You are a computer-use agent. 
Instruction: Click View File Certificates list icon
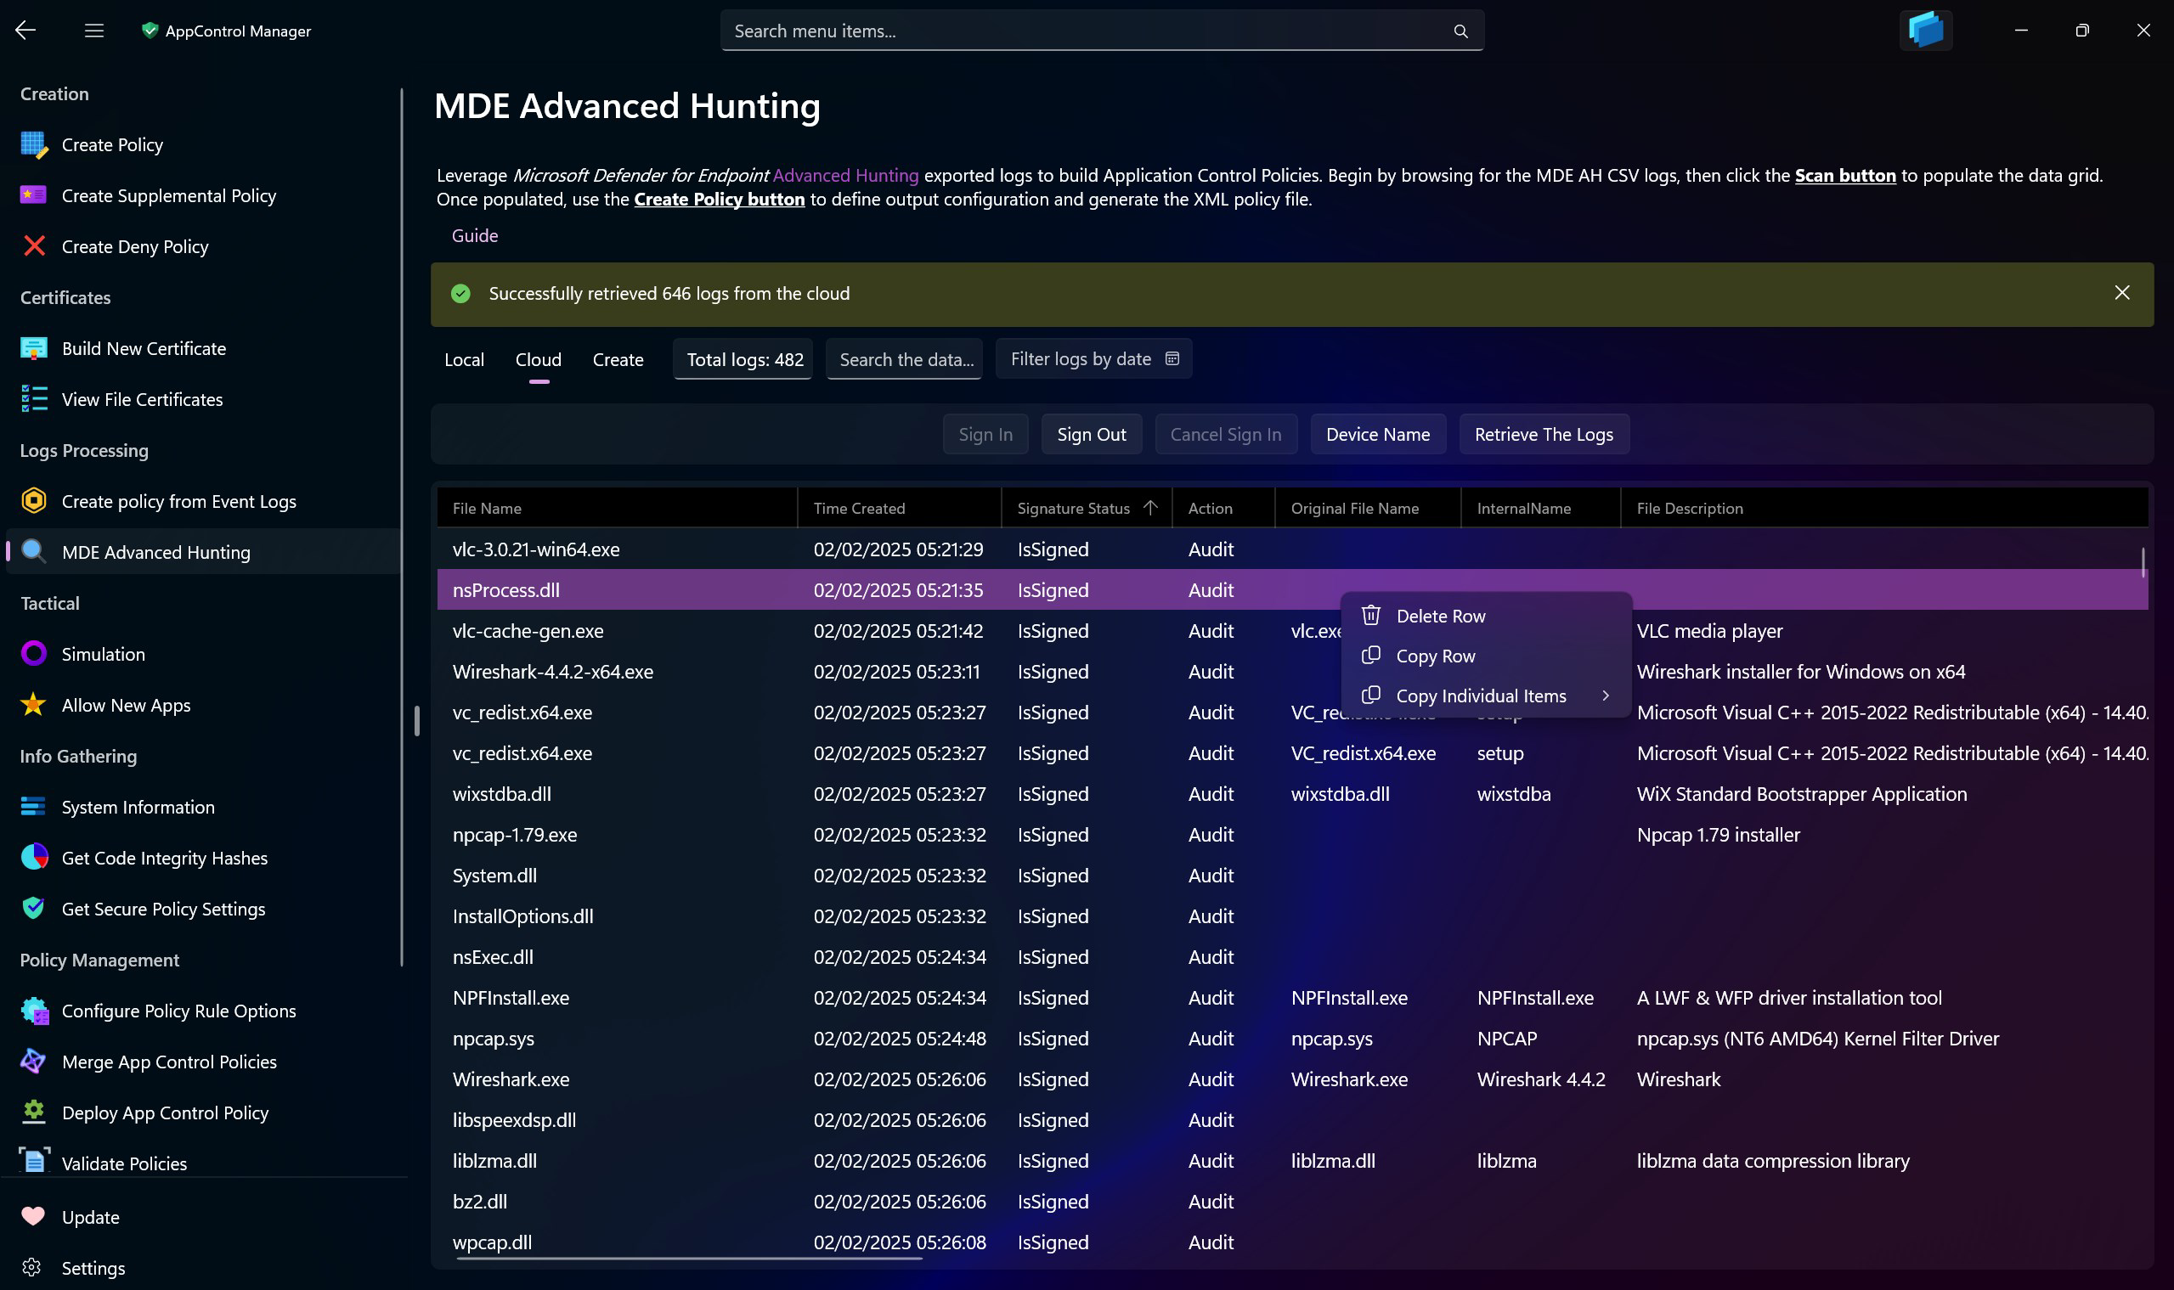click(x=34, y=399)
